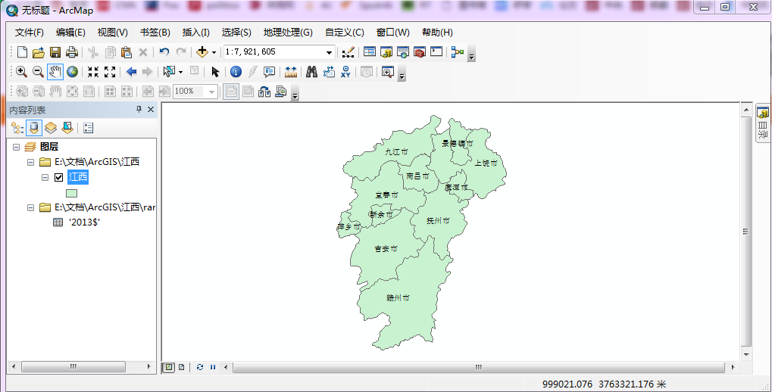This screenshot has width=772, height=392.
Task: Select the Measure ruler tool
Action: 290,72
